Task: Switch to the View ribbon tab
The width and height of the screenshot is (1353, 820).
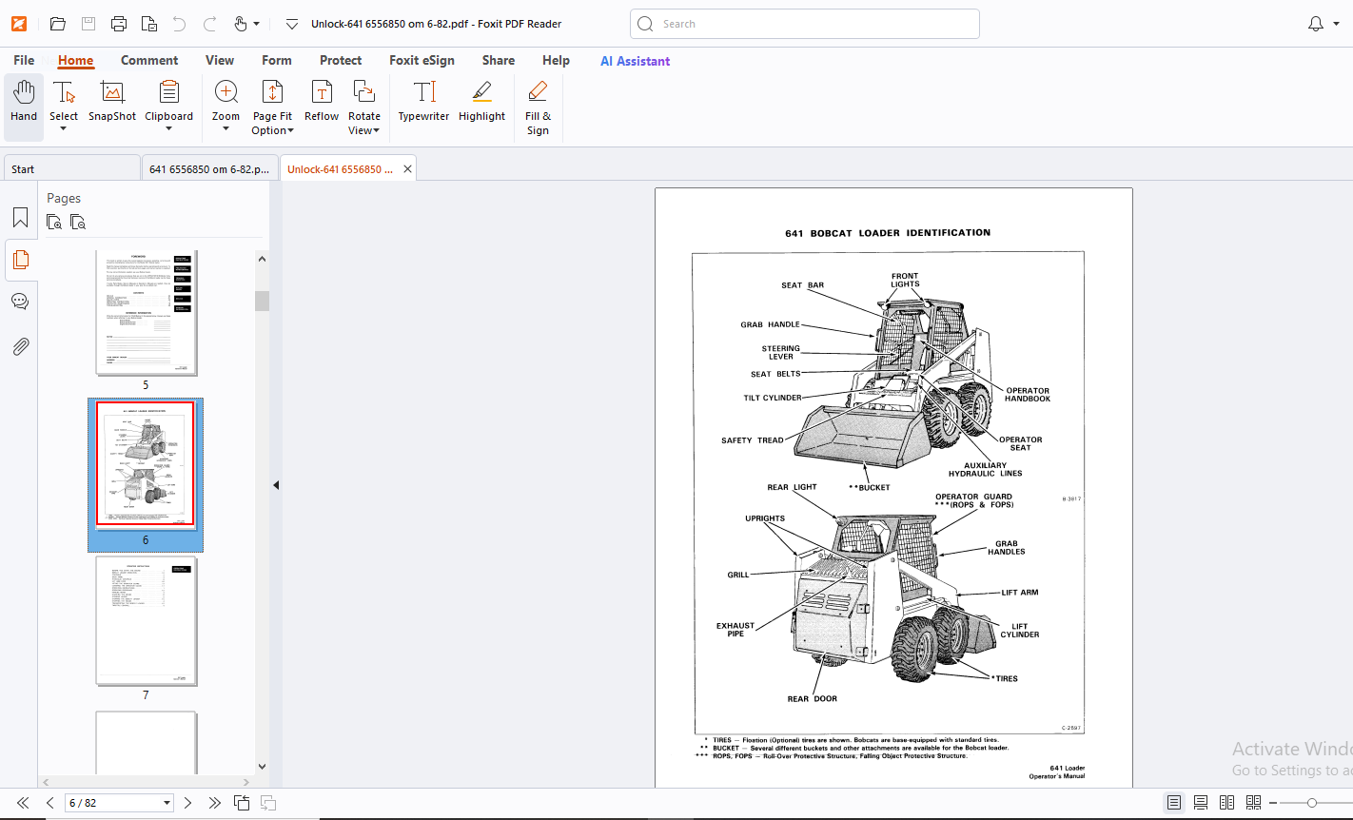Action: pos(220,60)
